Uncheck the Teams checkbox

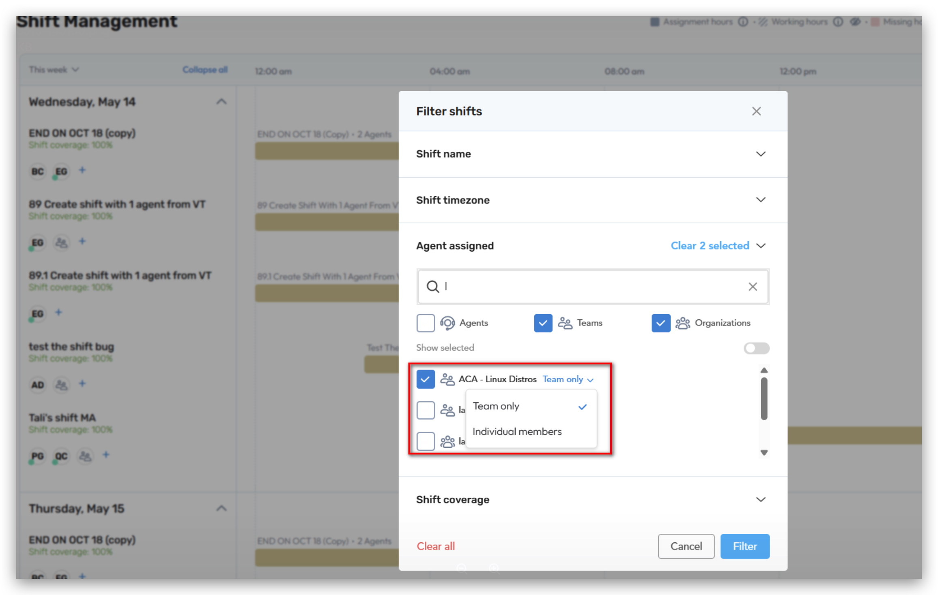coord(543,323)
